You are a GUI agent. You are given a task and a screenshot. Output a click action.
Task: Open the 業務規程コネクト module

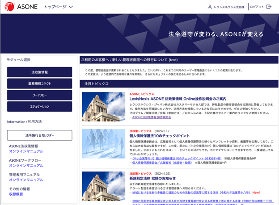tap(39, 84)
